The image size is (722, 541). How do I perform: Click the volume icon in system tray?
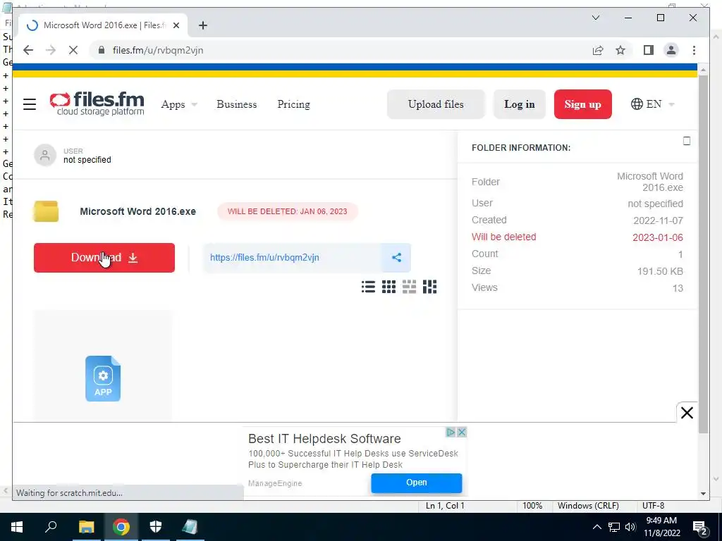[630, 527]
